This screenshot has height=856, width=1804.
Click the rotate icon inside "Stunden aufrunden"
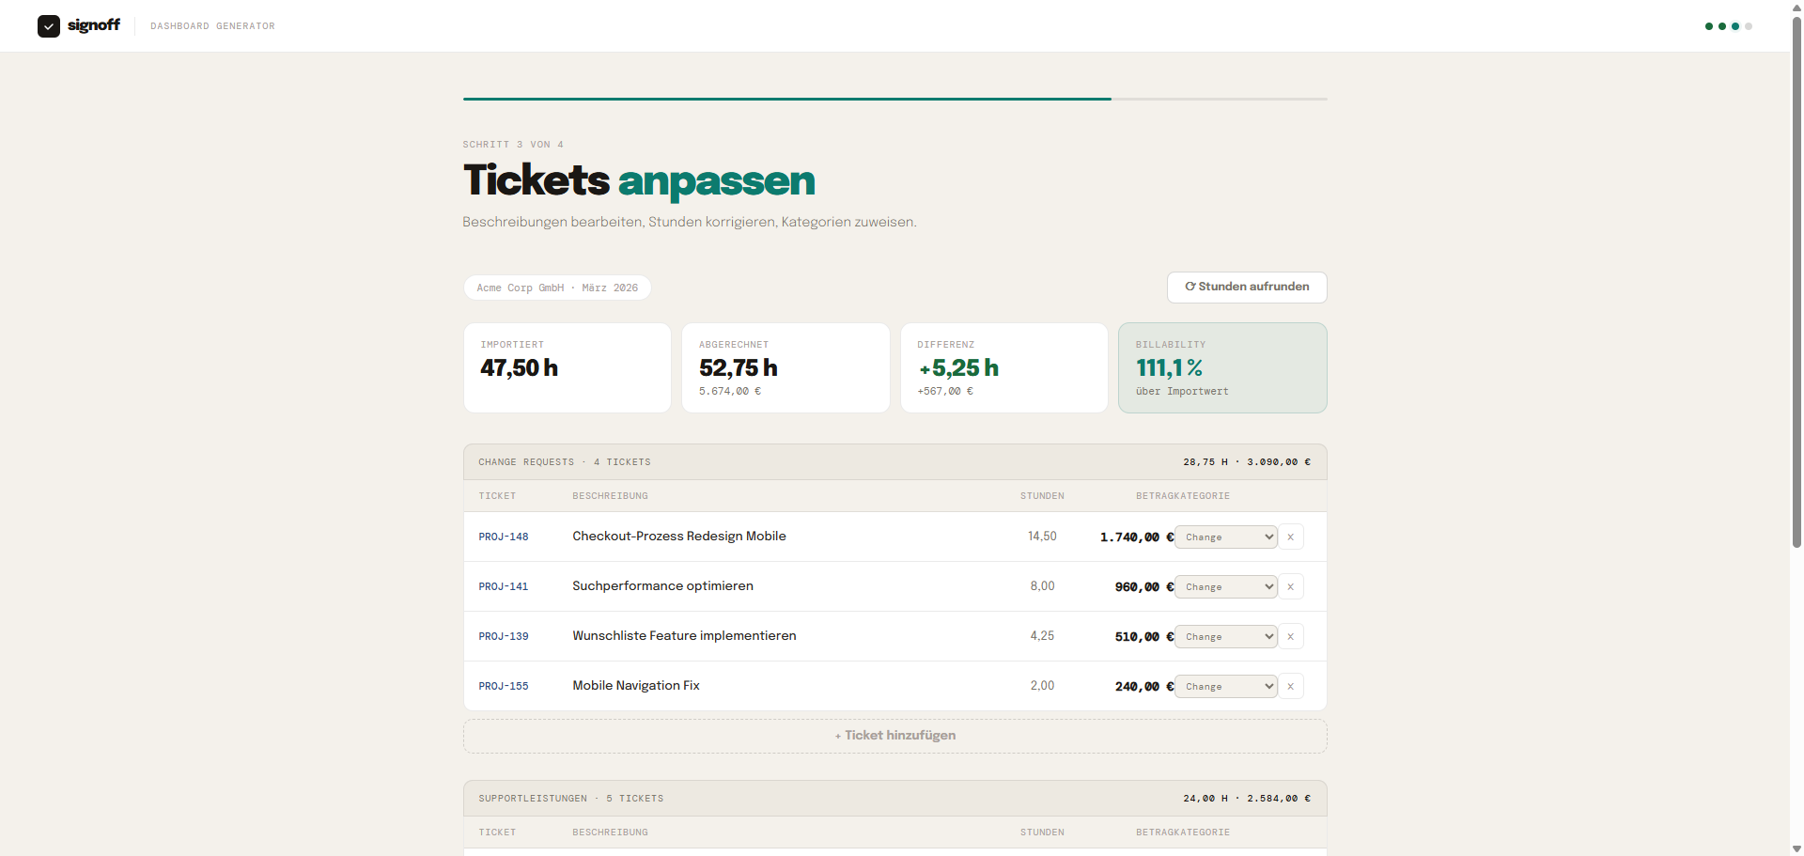pos(1190,287)
